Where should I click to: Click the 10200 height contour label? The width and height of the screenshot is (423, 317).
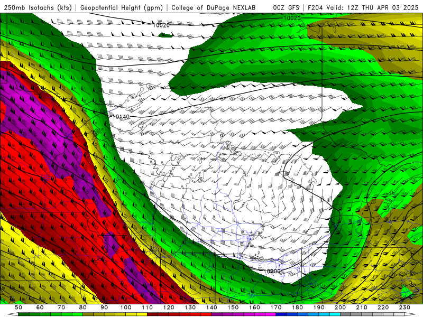point(272,271)
